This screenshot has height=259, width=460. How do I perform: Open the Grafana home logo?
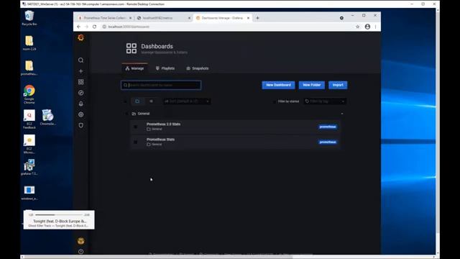coord(81,37)
